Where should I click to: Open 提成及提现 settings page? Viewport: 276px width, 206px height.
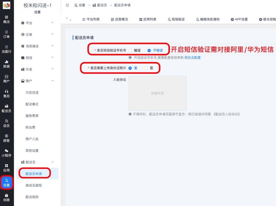[x=34, y=185]
